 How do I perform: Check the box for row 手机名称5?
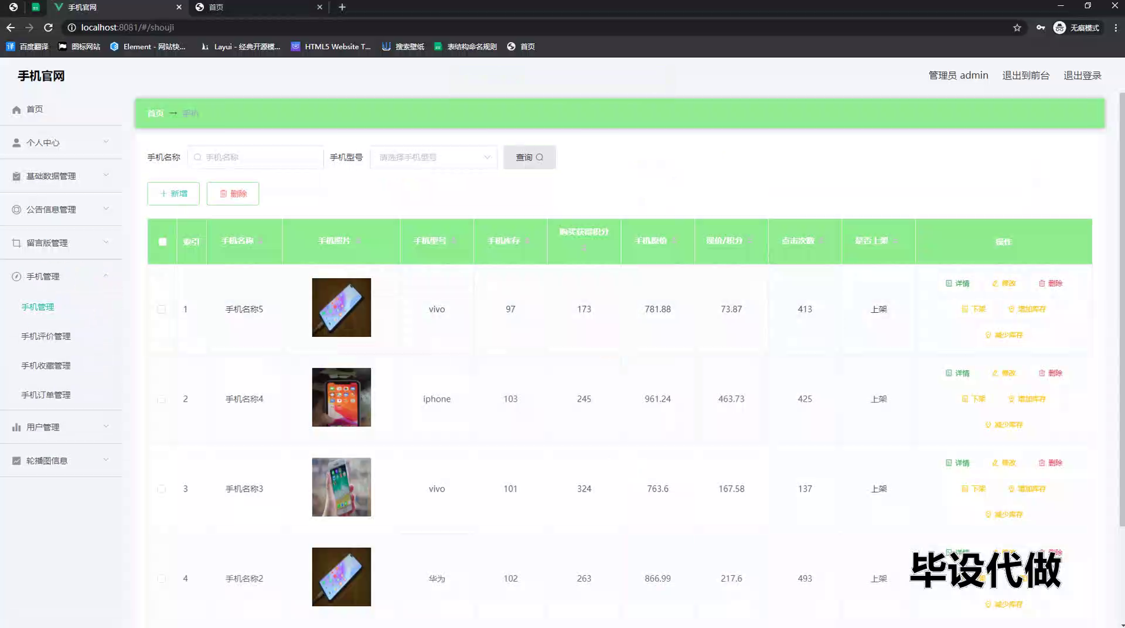point(161,309)
